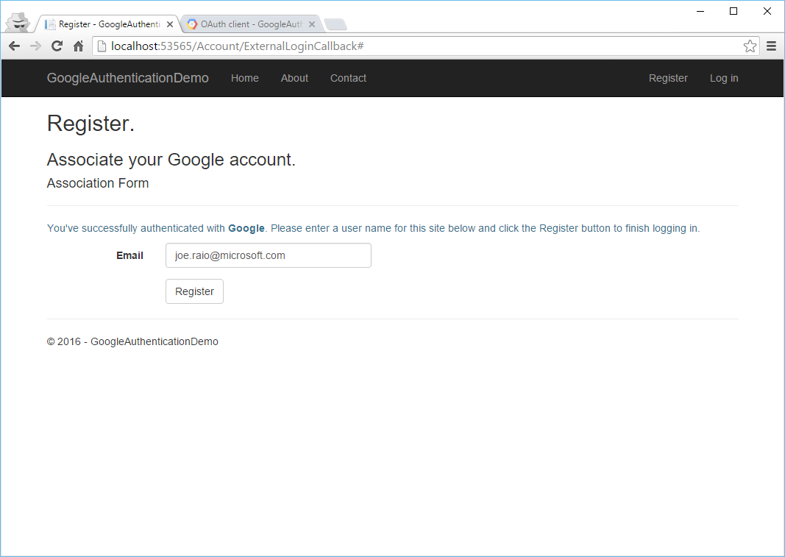This screenshot has width=785, height=557.
Task: Close the Register - GoogleAuthenti tab
Action: tap(170, 24)
